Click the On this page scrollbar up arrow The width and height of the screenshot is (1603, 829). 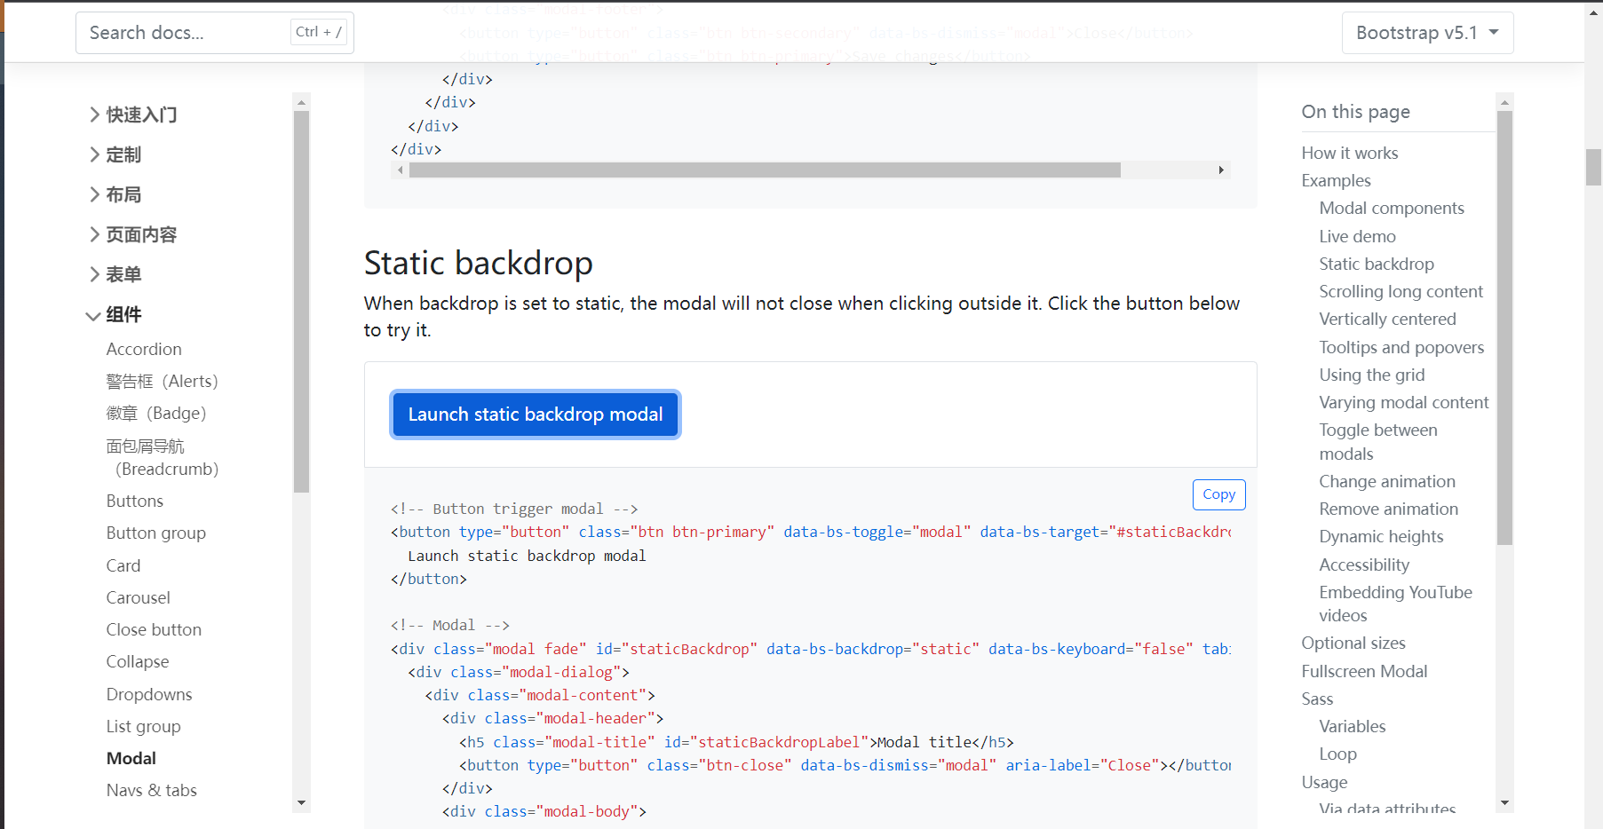click(x=1504, y=101)
